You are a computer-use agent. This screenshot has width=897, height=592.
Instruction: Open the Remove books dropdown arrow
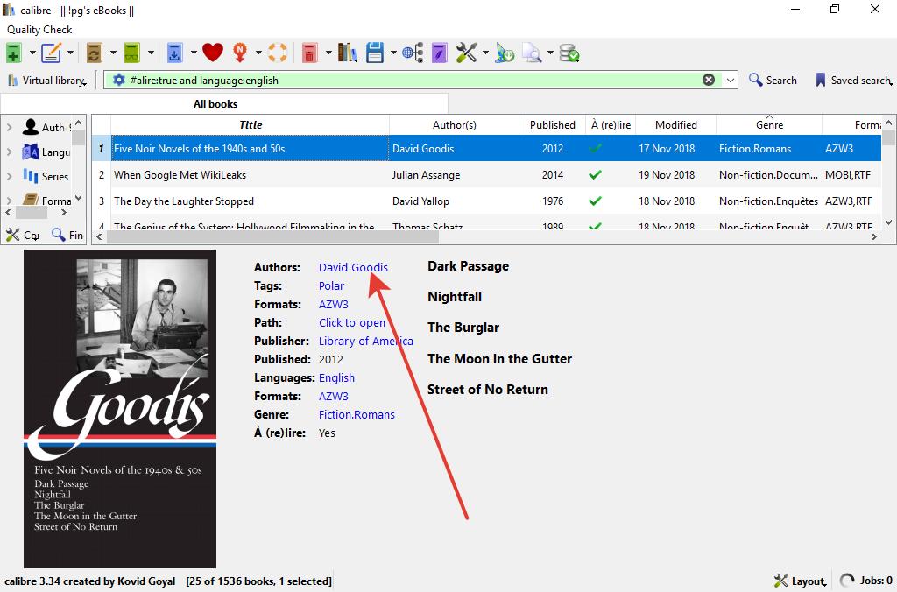click(x=328, y=53)
